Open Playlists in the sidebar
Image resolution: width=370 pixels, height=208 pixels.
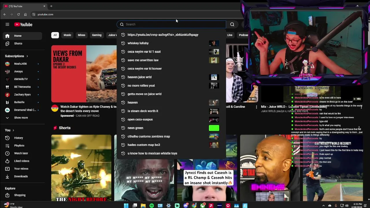coord(23,146)
